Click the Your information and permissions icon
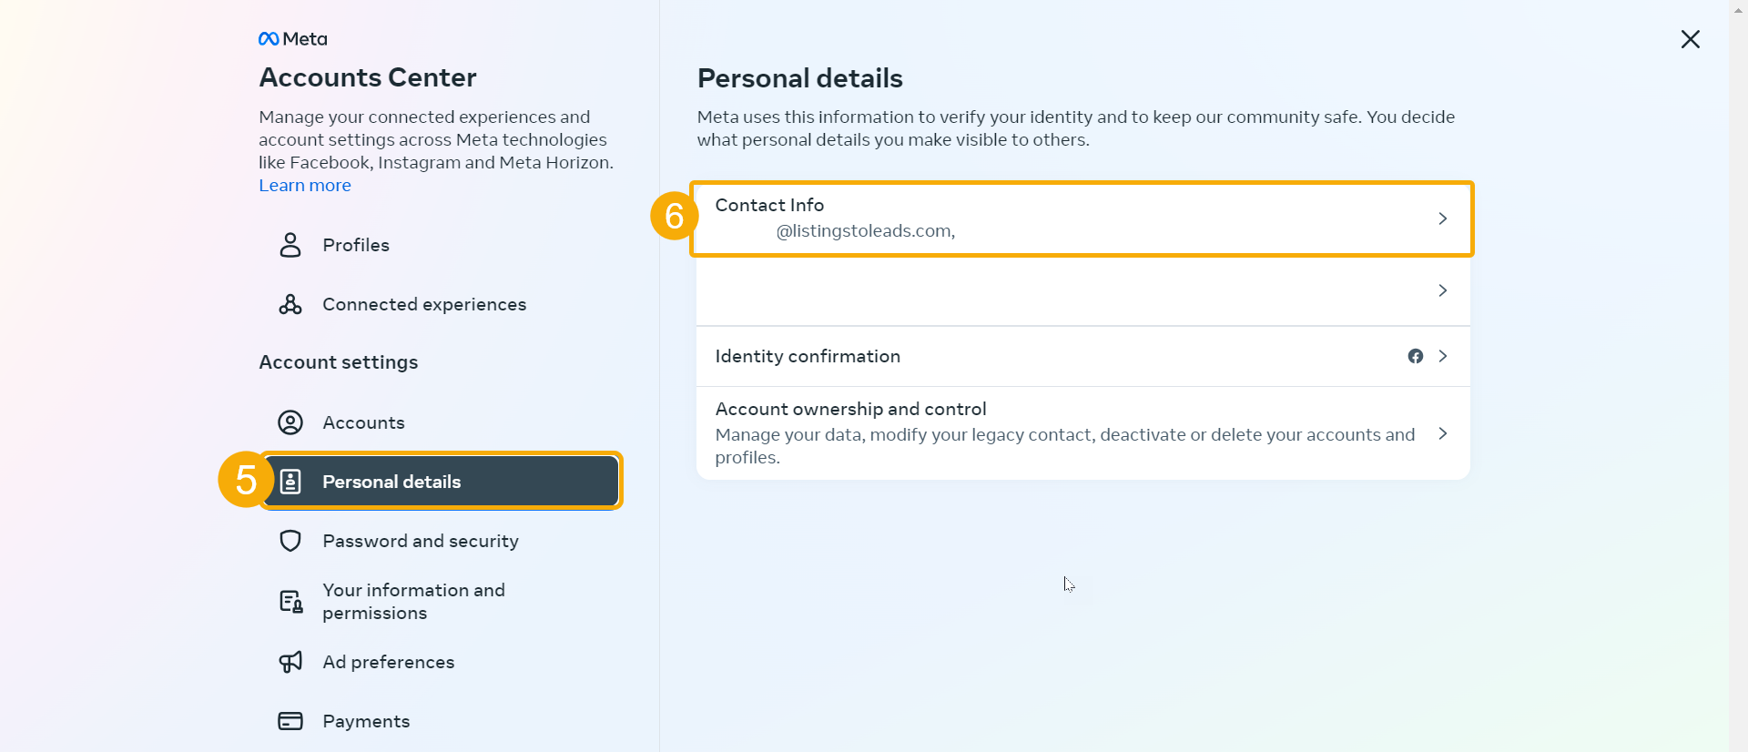Screen dimensions: 1748x752 point(290,602)
